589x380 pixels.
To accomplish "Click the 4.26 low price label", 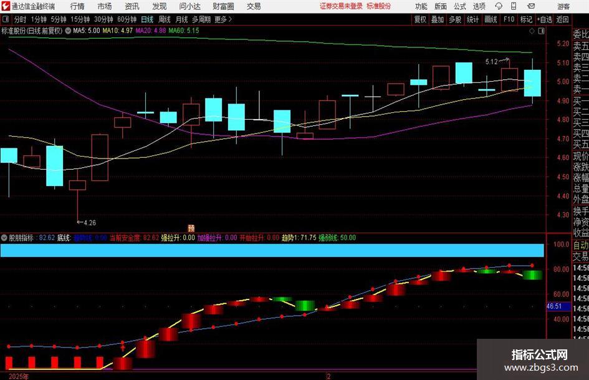I will point(90,223).
